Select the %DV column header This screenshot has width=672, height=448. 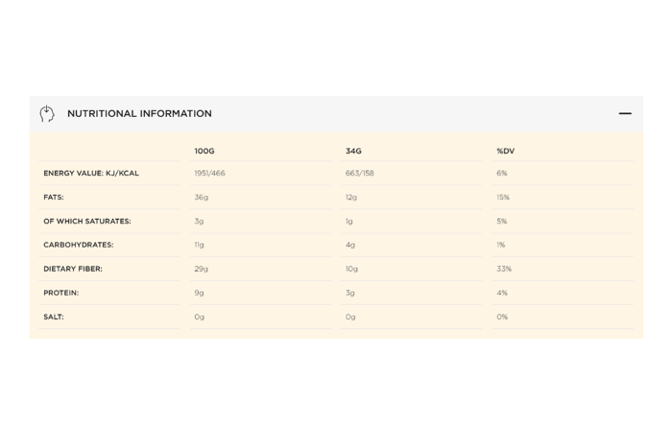pos(505,151)
